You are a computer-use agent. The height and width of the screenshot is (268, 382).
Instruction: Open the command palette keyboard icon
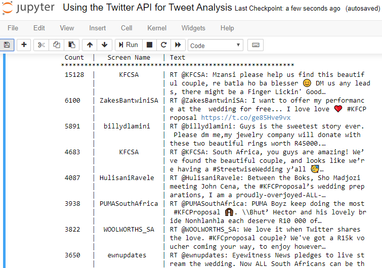coord(256,45)
